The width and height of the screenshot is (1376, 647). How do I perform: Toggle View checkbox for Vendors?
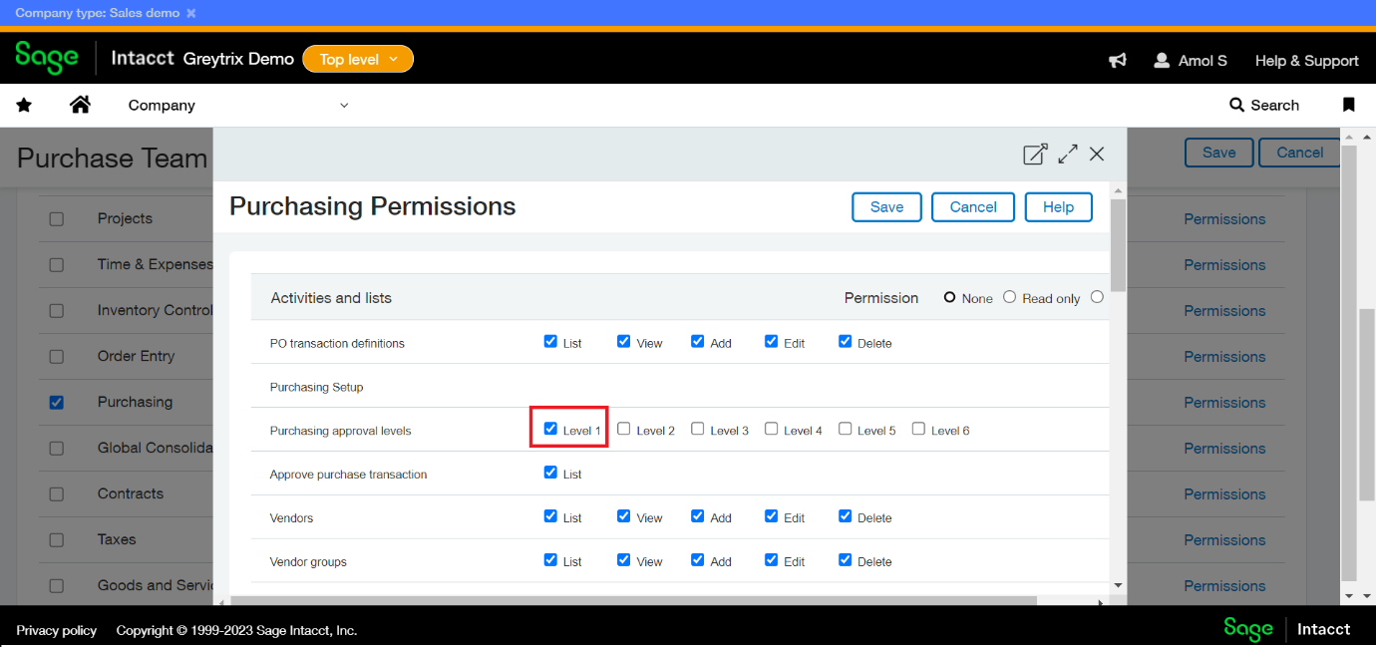tap(623, 516)
